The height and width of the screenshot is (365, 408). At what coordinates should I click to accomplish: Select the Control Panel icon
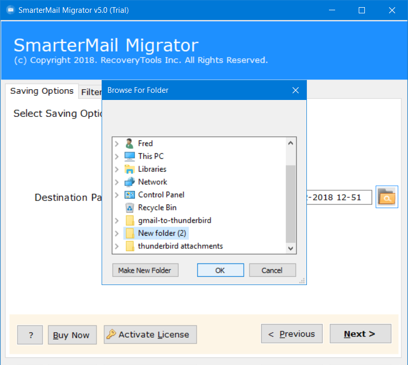coord(129,195)
